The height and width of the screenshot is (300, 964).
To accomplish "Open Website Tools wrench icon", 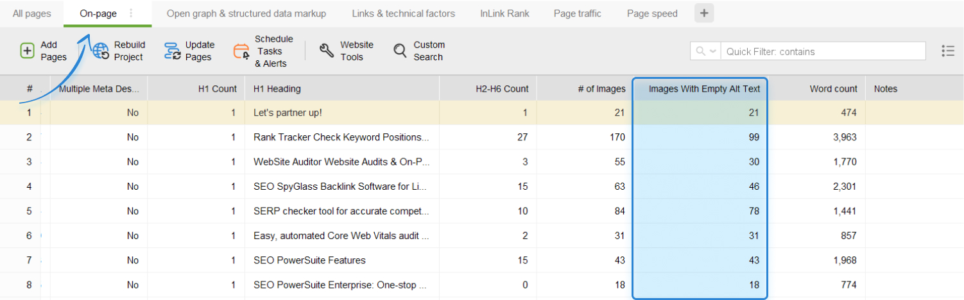I will [x=327, y=51].
